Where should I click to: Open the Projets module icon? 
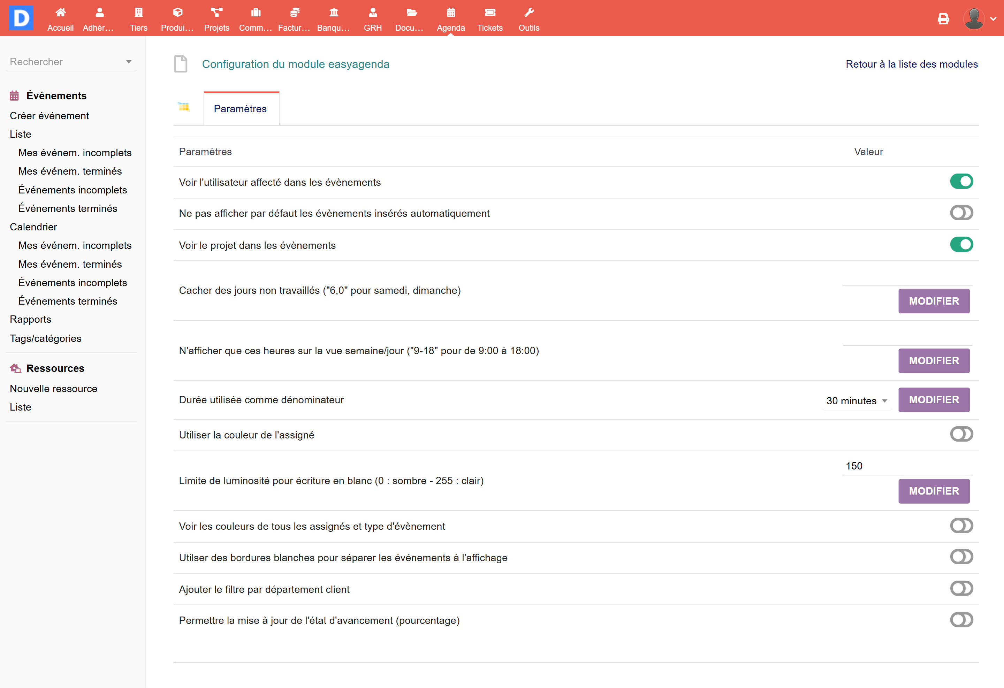coord(216,13)
